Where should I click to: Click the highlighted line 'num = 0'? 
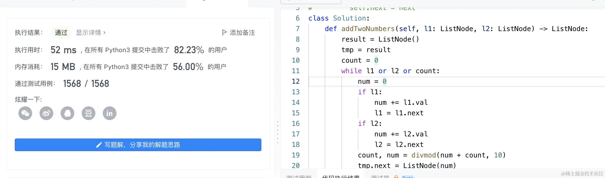point(372,81)
